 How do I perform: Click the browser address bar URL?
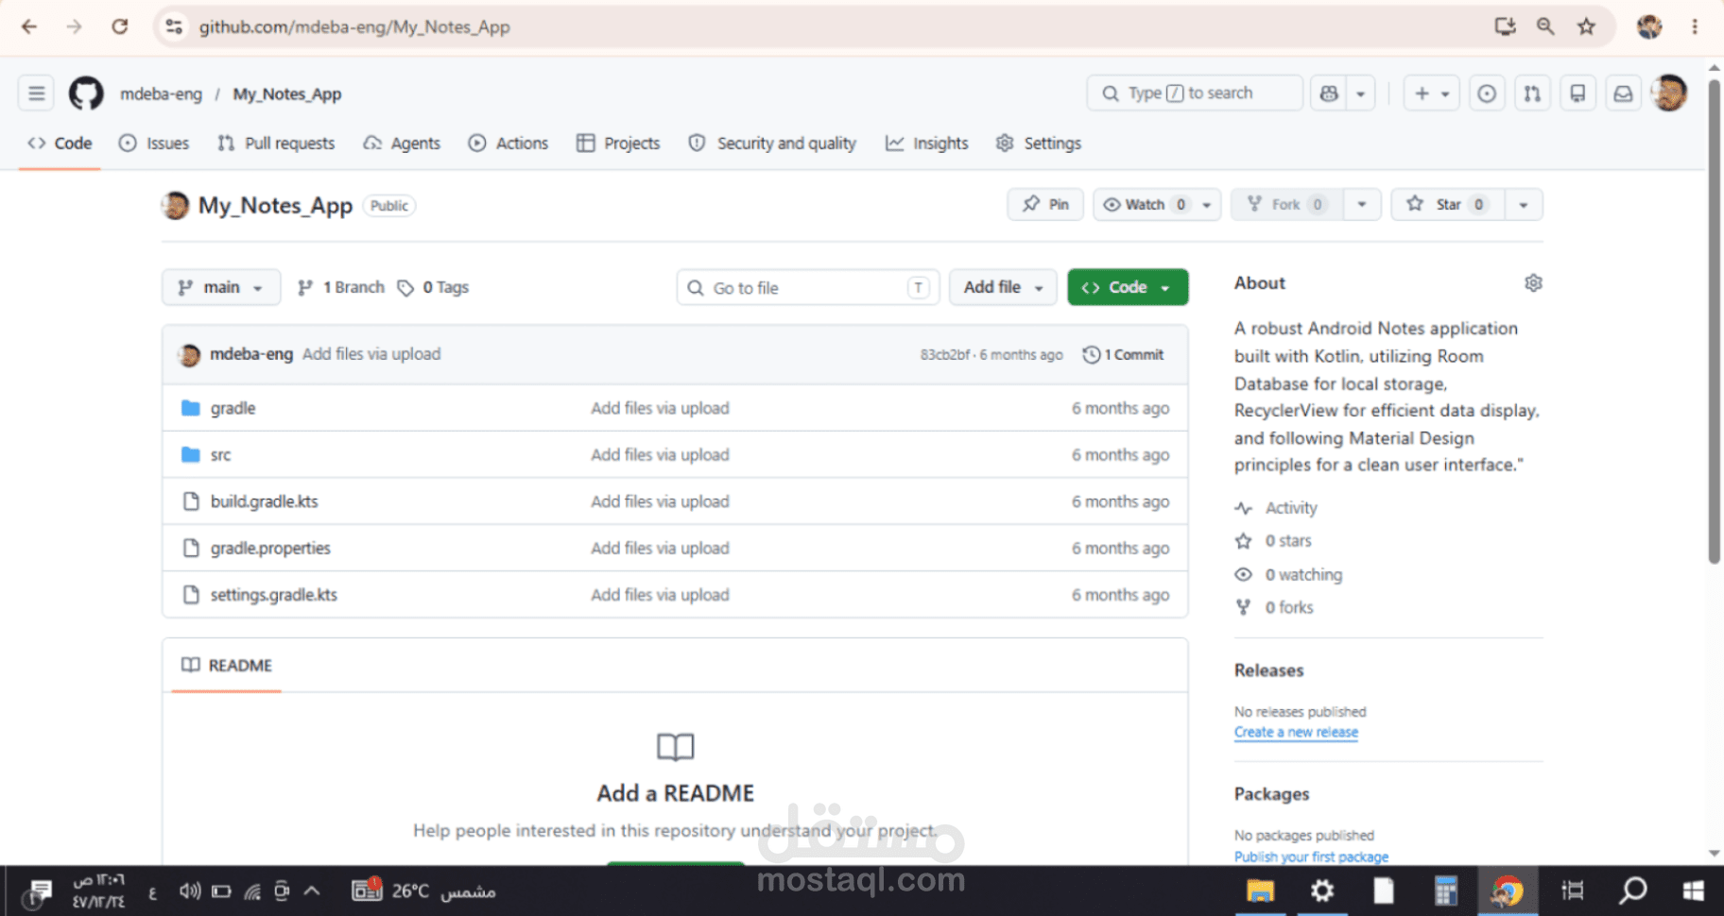(x=354, y=27)
